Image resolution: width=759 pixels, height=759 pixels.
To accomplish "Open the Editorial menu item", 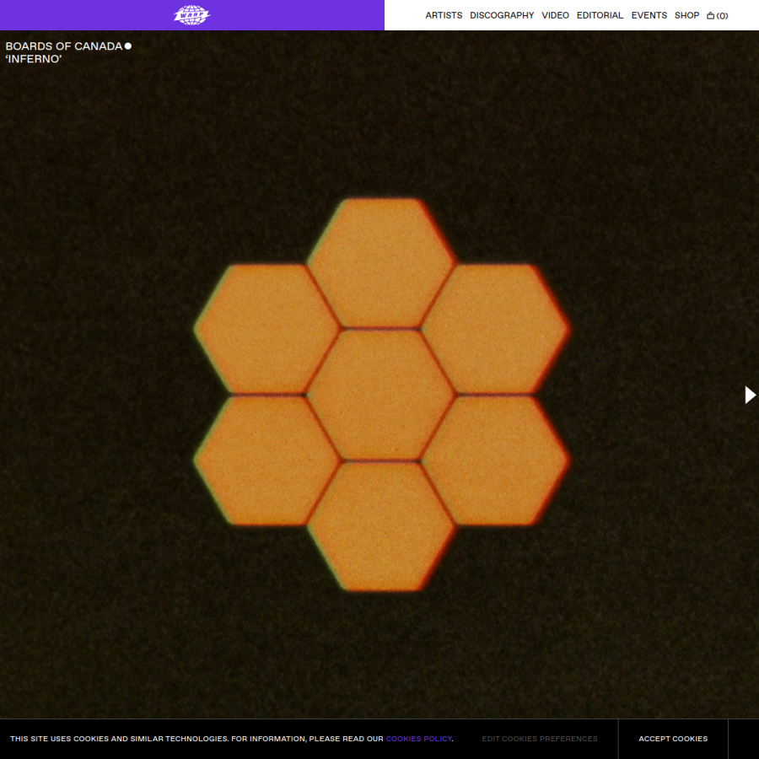I will [x=600, y=15].
